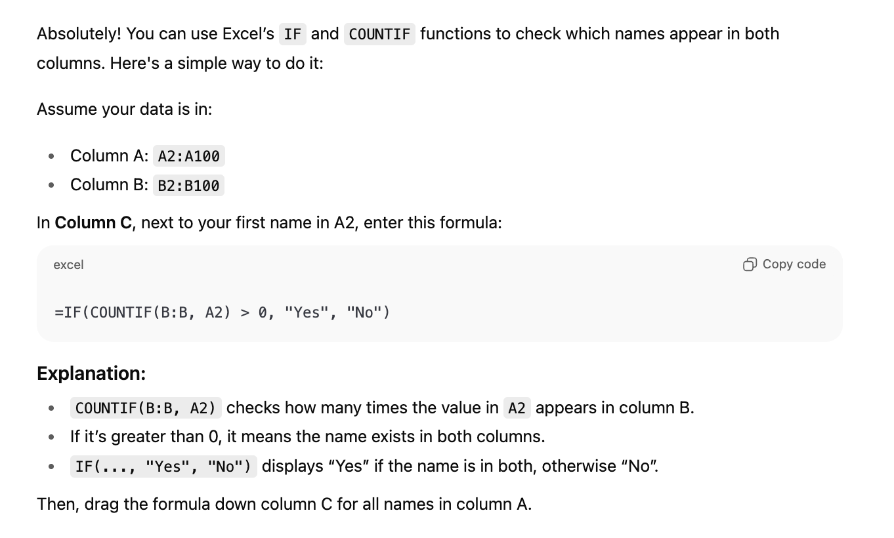Screen dimensions: 894x538
Task: Click the A2:A100 range code chip
Action: pos(189,156)
